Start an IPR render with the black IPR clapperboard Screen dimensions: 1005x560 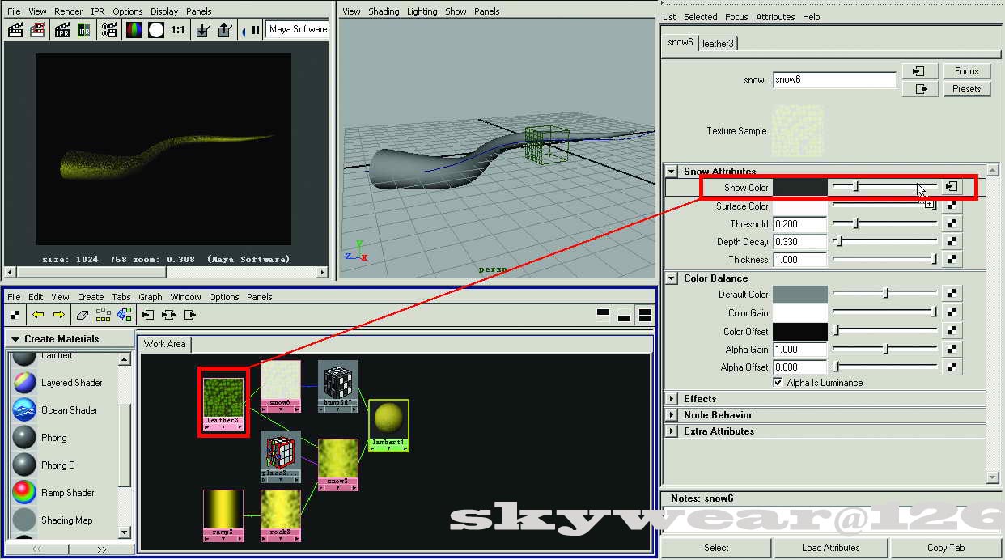(62, 30)
